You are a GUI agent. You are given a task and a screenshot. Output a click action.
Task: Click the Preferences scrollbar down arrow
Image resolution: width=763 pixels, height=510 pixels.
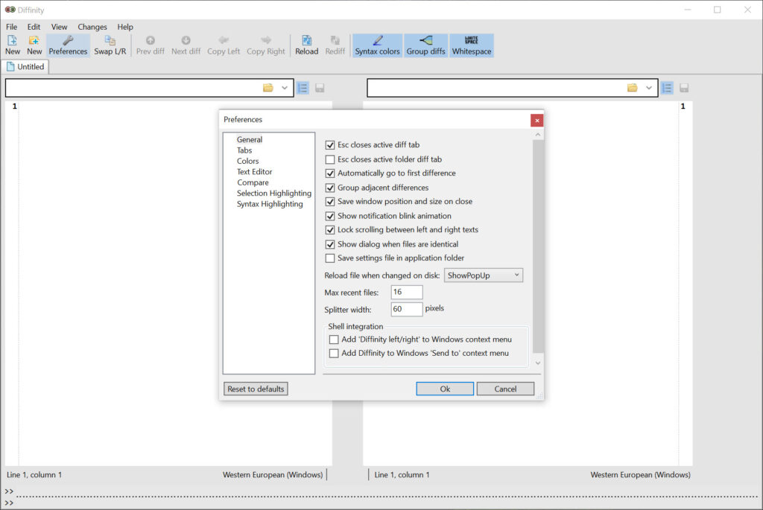click(538, 363)
